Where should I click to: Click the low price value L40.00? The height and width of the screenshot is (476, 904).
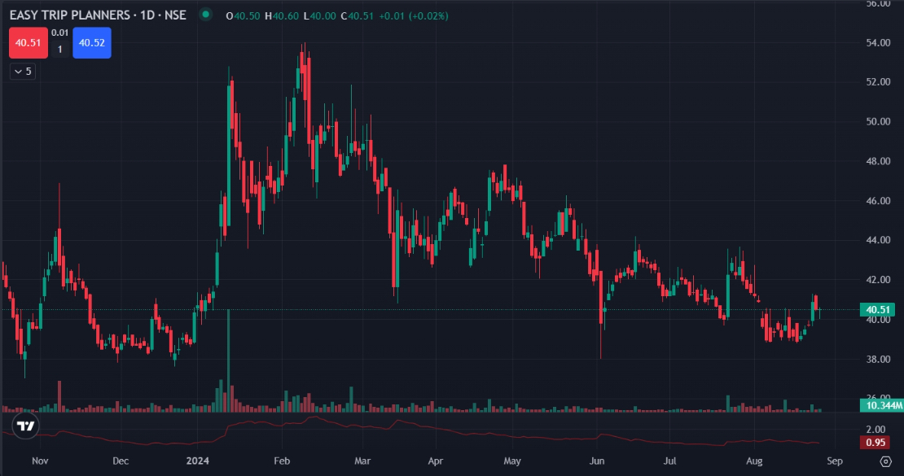[319, 16]
